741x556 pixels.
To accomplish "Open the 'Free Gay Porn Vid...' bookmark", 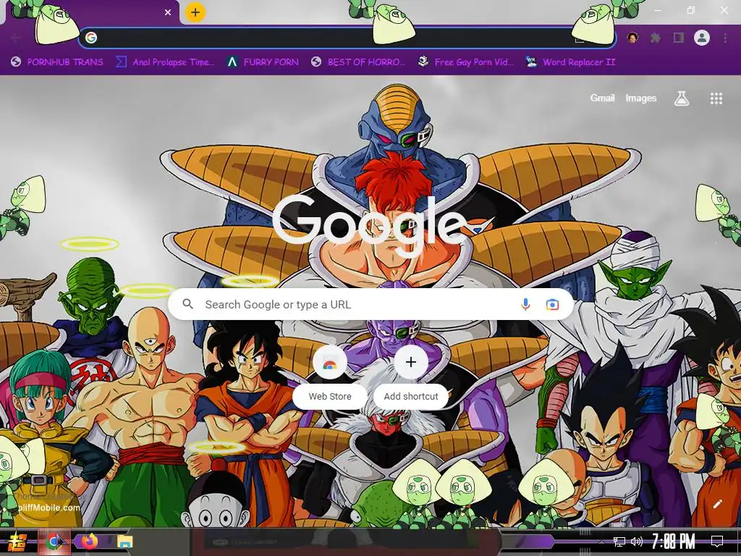I will [465, 62].
